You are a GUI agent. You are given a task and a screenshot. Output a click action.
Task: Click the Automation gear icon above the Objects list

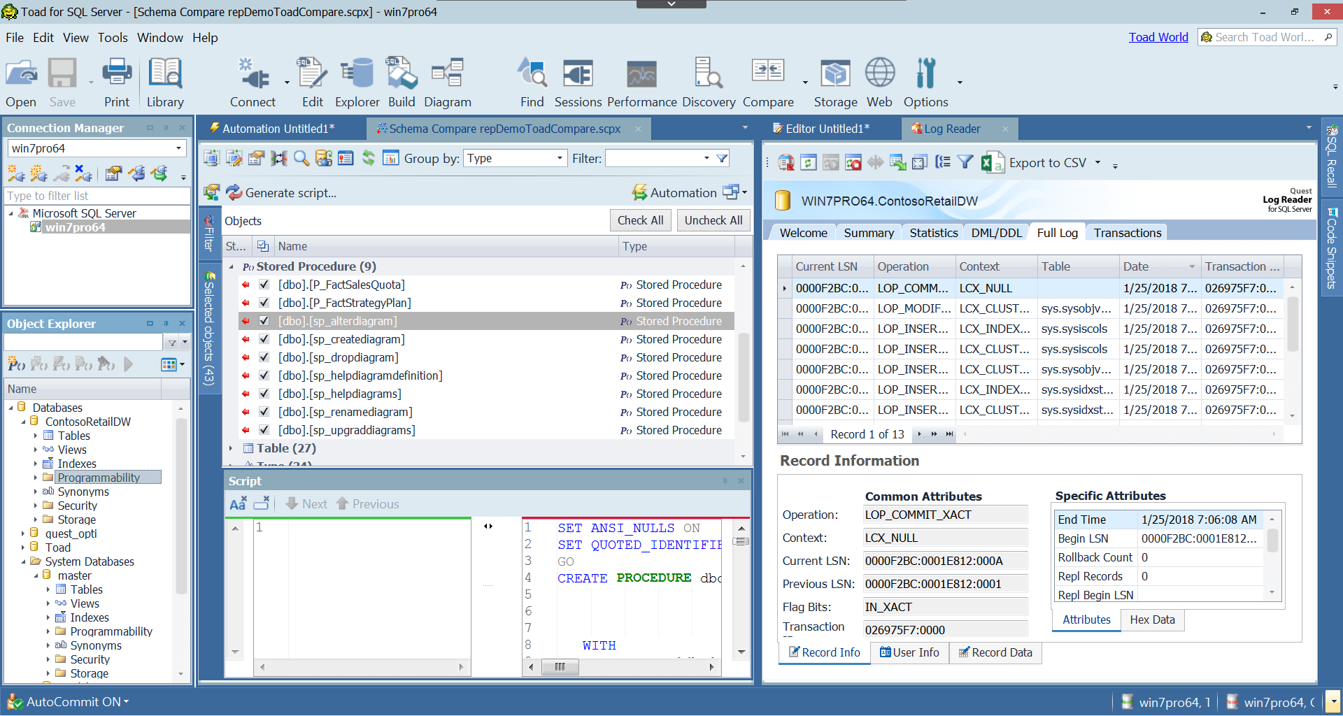(x=639, y=192)
